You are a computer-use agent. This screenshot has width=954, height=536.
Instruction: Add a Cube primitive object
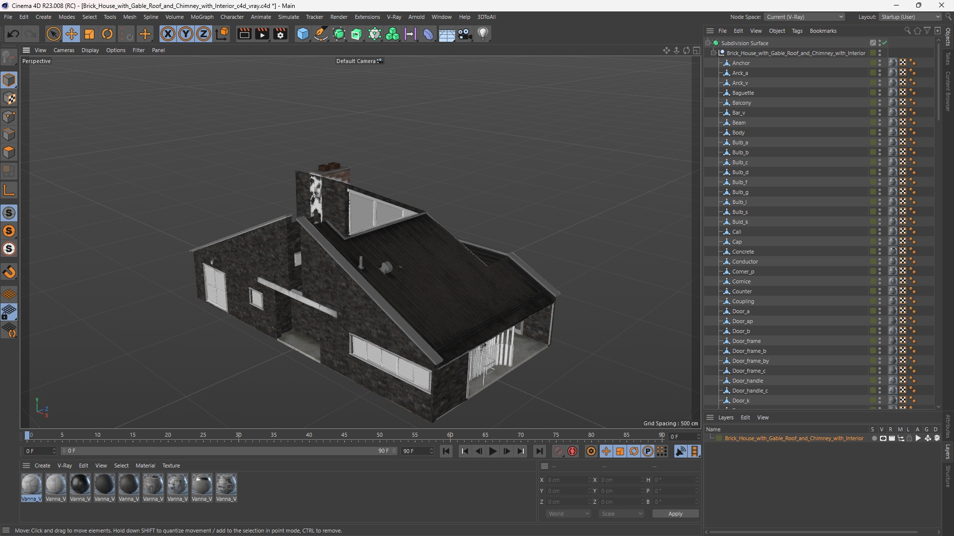[303, 34]
